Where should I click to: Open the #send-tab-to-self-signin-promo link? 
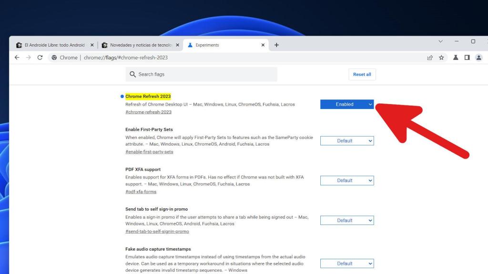[157, 232]
